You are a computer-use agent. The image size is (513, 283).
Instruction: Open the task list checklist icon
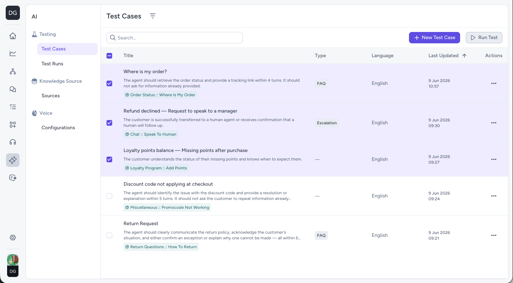[13, 107]
